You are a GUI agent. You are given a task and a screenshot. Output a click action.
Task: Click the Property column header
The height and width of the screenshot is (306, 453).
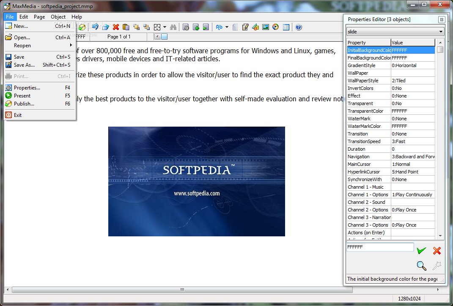coord(369,42)
